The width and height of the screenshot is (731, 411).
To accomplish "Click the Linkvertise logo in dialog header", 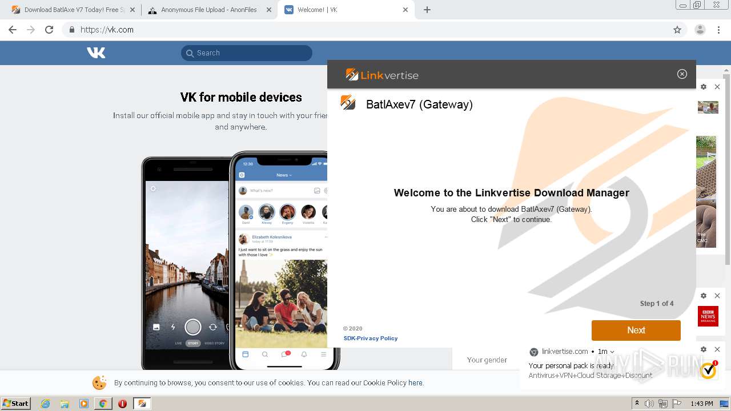I will coord(382,75).
